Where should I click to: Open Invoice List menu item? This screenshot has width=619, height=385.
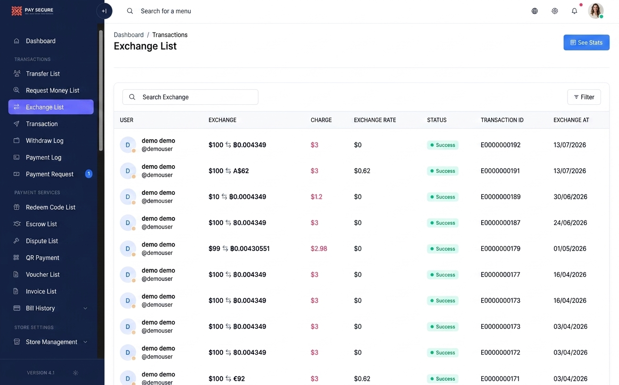[x=51, y=292]
